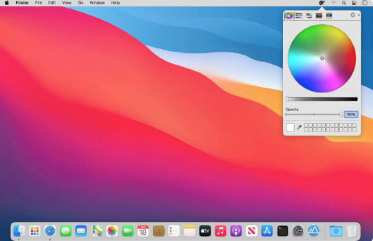
Task: Launch FaceTime from the Dock
Action: point(127,231)
